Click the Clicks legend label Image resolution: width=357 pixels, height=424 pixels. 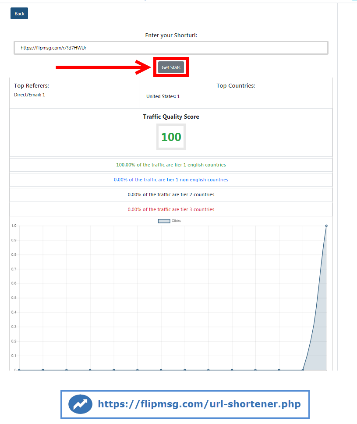point(177,221)
